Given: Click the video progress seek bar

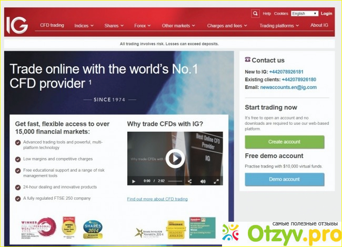Looking at the screenshot, I should [x=175, y=181].
